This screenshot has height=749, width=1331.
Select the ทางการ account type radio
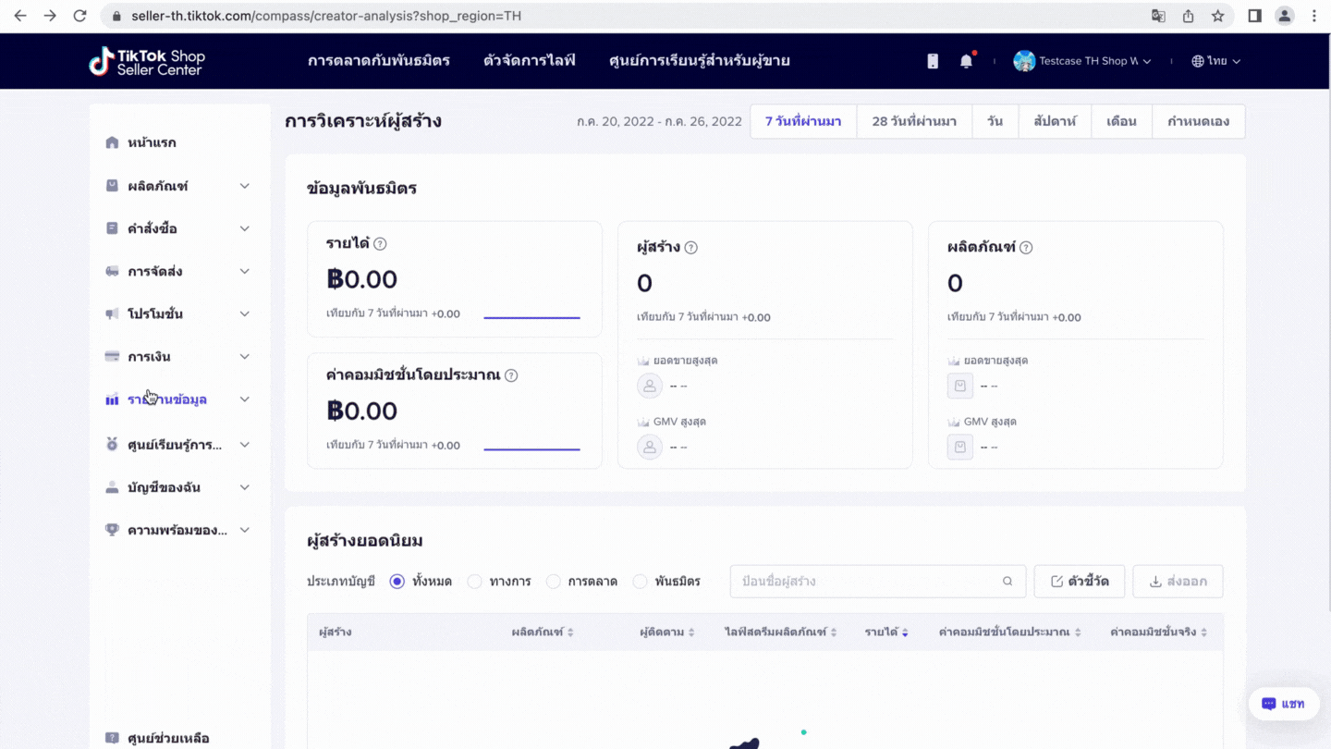coord(475,582)
